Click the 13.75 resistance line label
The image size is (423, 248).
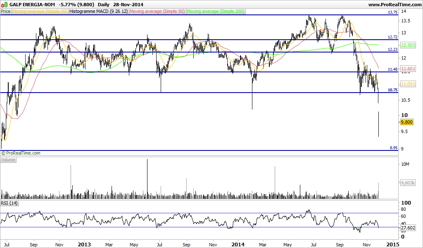coord(392,12)
